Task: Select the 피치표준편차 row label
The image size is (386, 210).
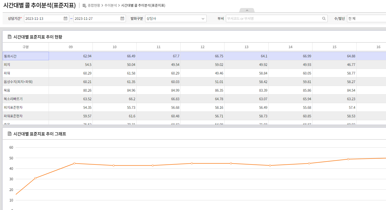Action: click(x=26, y=107)
